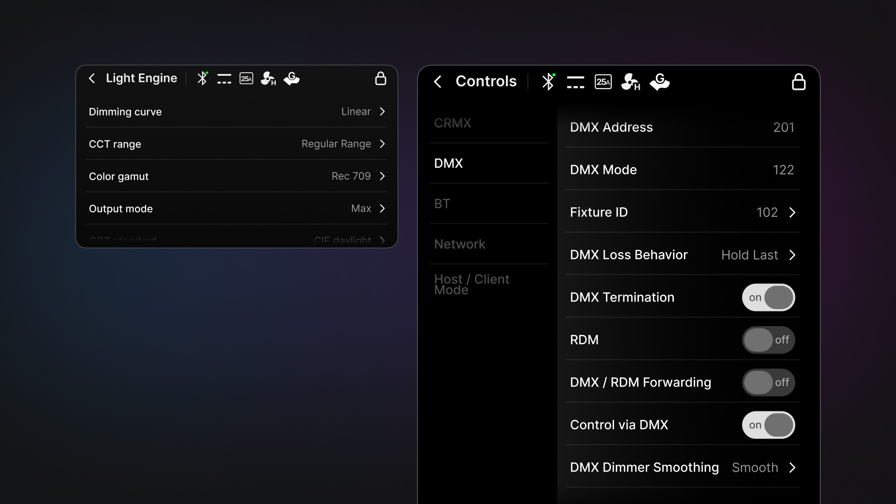Click back arrow in Controls panel
This screenshot has height=504, width=896.
[x=438, y=81]
